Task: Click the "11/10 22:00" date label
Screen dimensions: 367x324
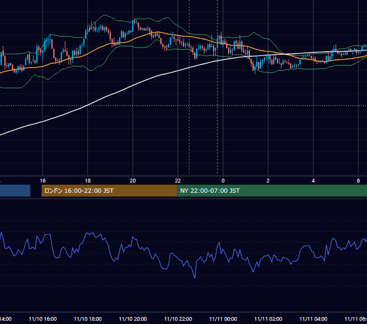Action: [178, 319]
